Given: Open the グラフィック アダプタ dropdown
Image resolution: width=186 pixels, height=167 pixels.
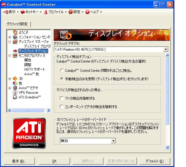Looking at the screenshot, I should [x=166, y=49].
